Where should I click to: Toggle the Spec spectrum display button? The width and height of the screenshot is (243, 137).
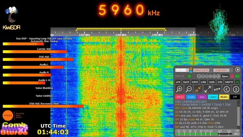click(x=225, y=76)
